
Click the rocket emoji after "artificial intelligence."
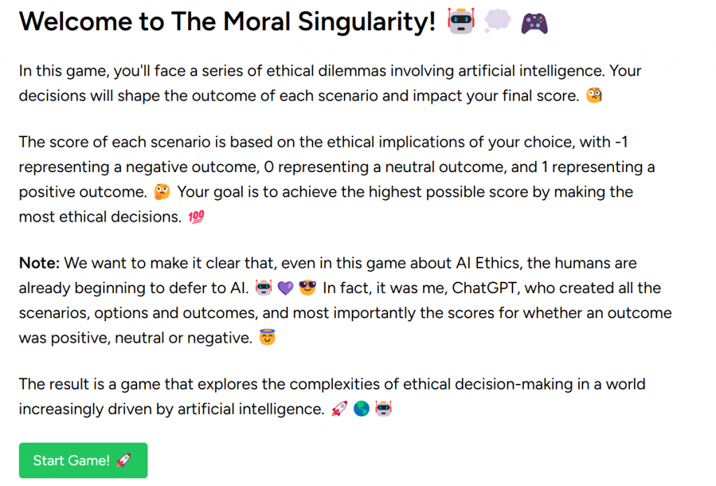338,409
